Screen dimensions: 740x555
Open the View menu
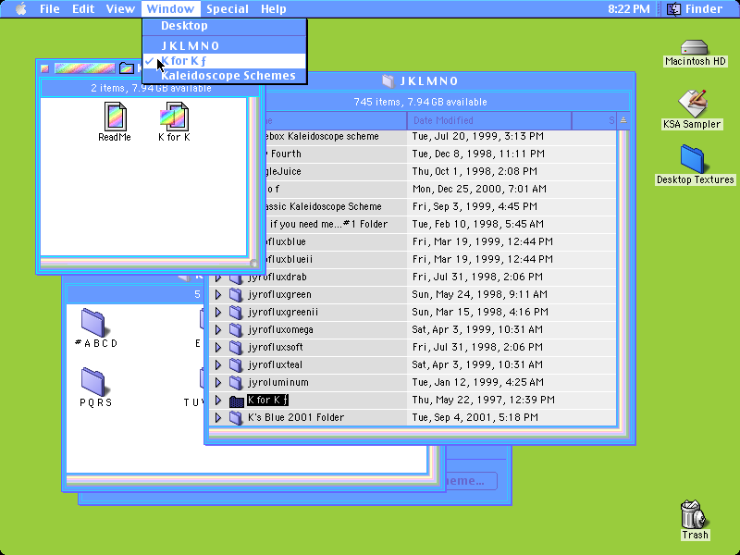[120, 8]
